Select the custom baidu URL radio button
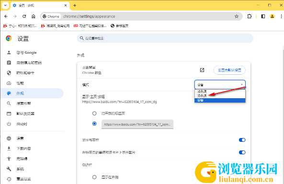This screenshot has height=184, width=284. 94,124
